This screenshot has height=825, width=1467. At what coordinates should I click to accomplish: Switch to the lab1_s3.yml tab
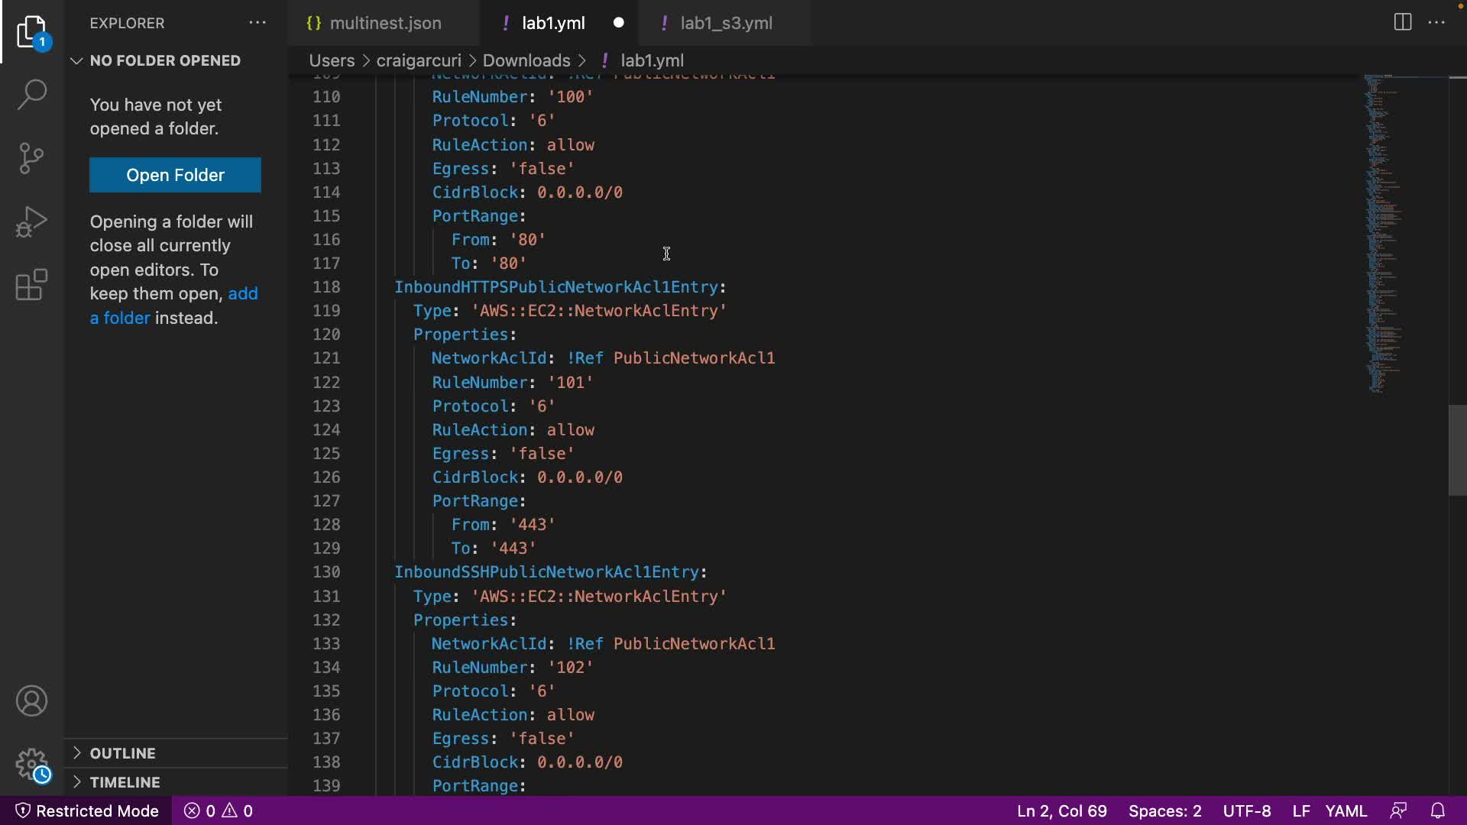[x=725, y=23]
